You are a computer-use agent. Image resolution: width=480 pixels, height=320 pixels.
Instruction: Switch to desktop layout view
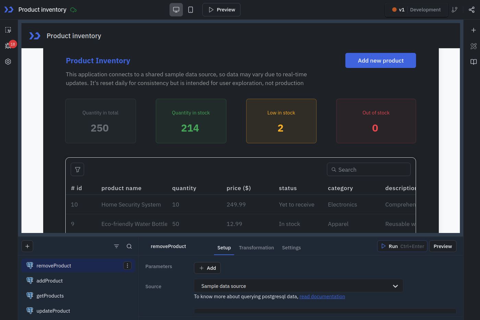pyautogui.click(x=176, y=10)
